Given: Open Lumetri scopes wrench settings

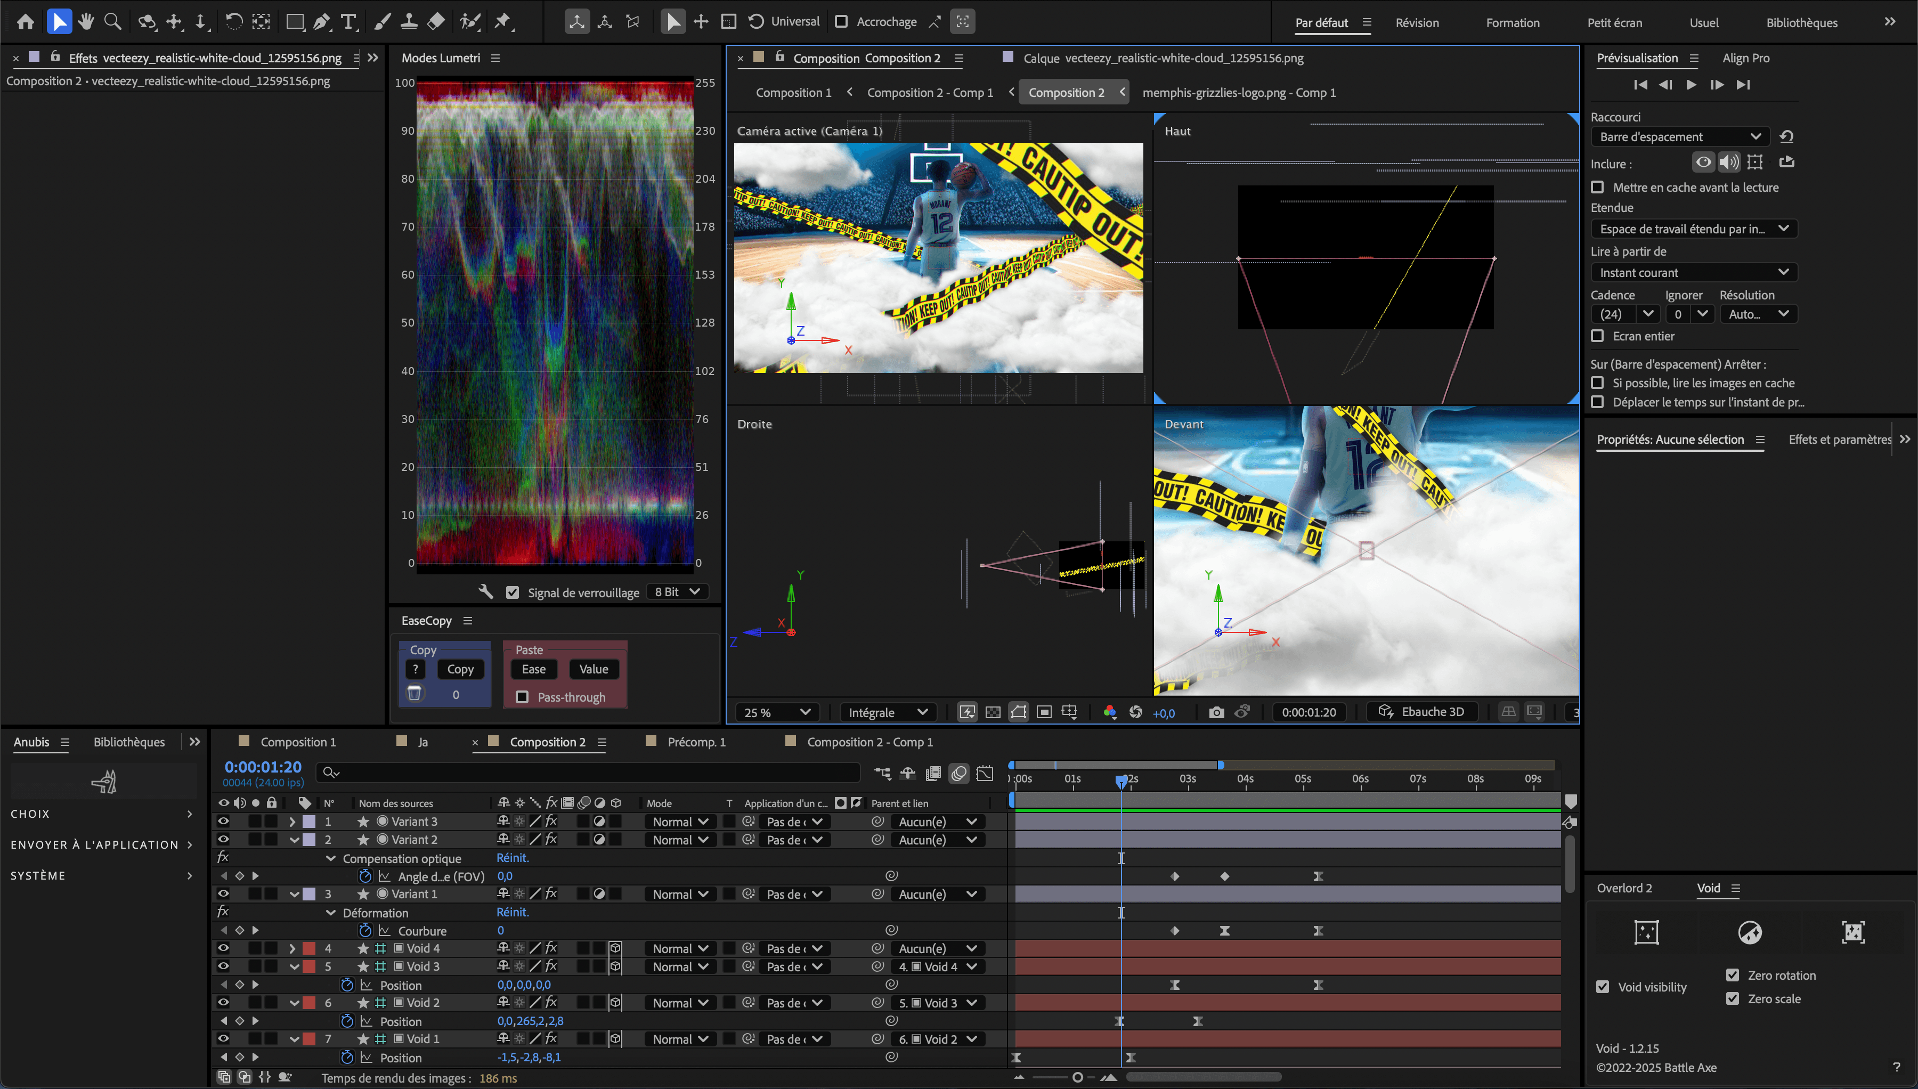Looking at the screenshot, I should point(486,591).
